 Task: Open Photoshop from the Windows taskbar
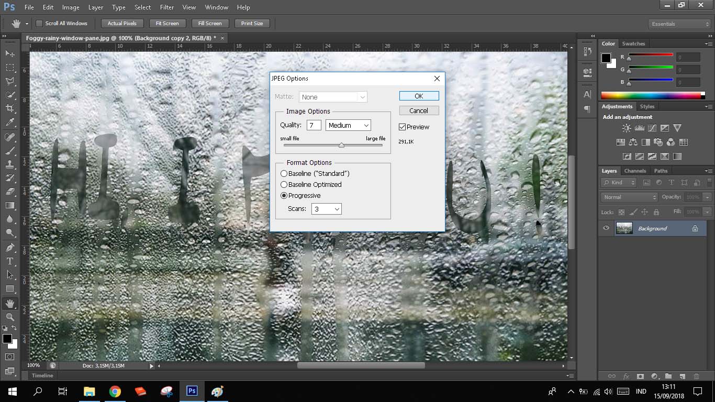(192, 391)
